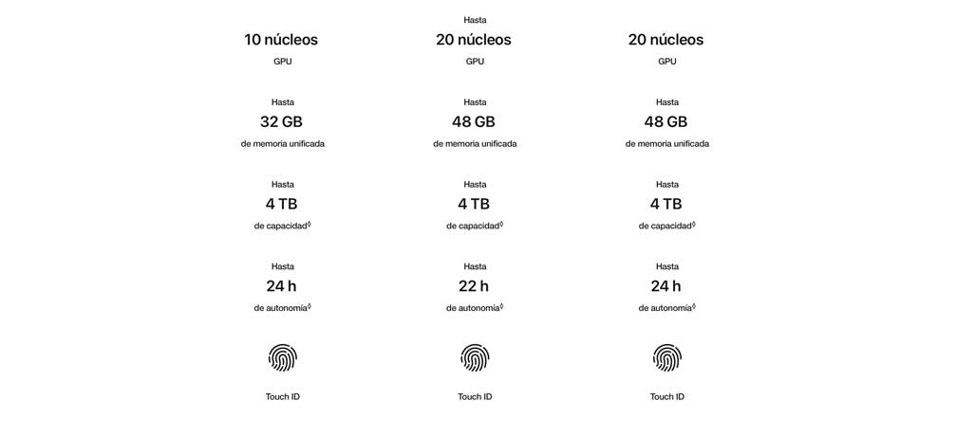Viewport: 956px width, 435px height.
Task: Click footnote mark after first column's "de autonomía"
Action: tap(309, 306)
